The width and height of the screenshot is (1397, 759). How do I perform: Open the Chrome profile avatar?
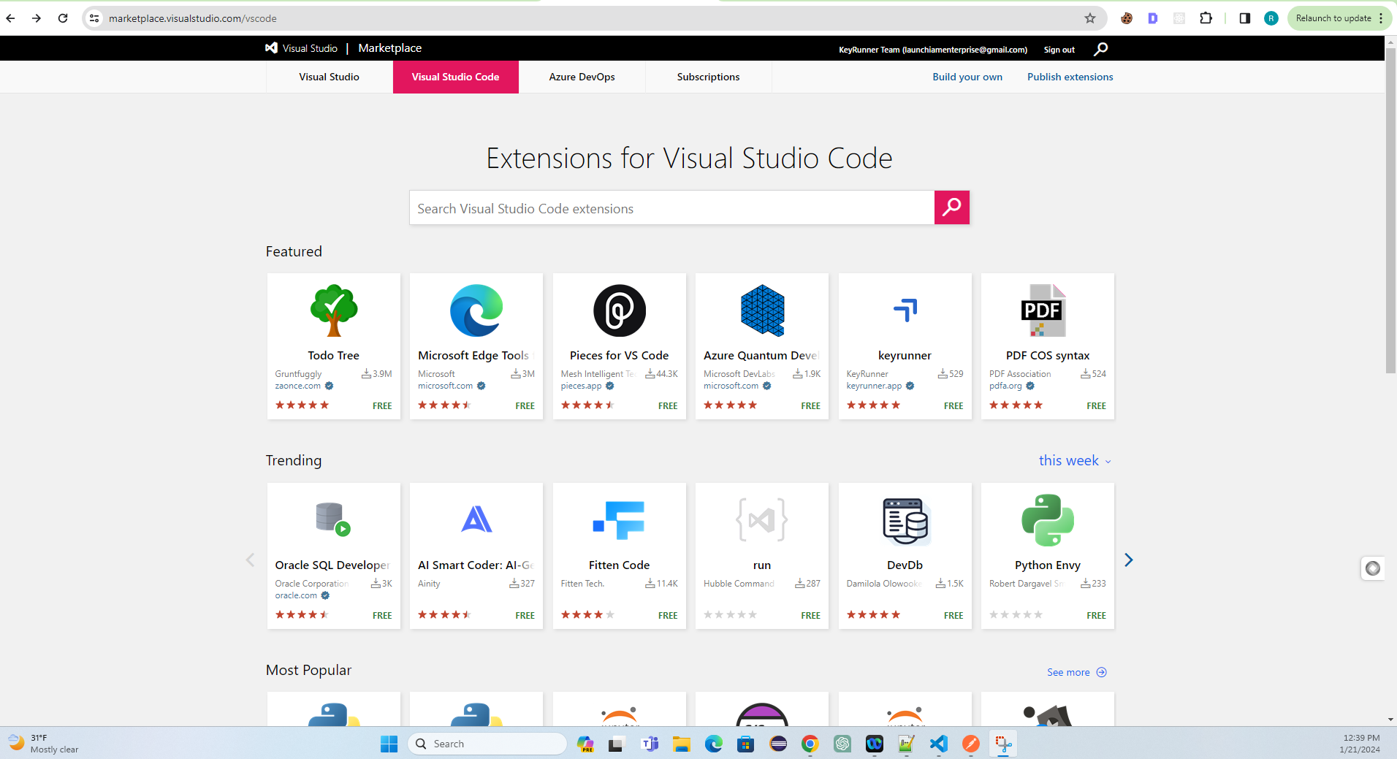pyautogui.click(x=1271, y=18)
